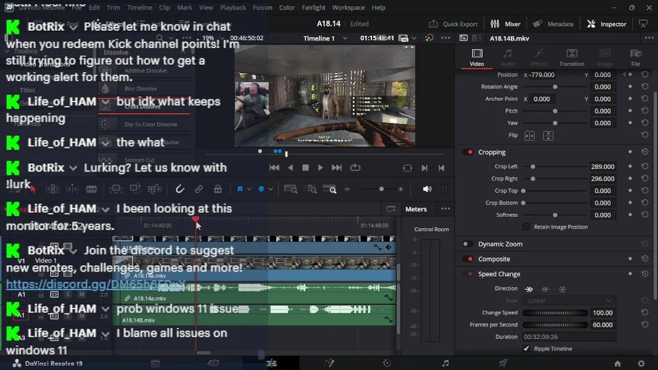Click the Quick Export button
658x370 pixels.
453,24
